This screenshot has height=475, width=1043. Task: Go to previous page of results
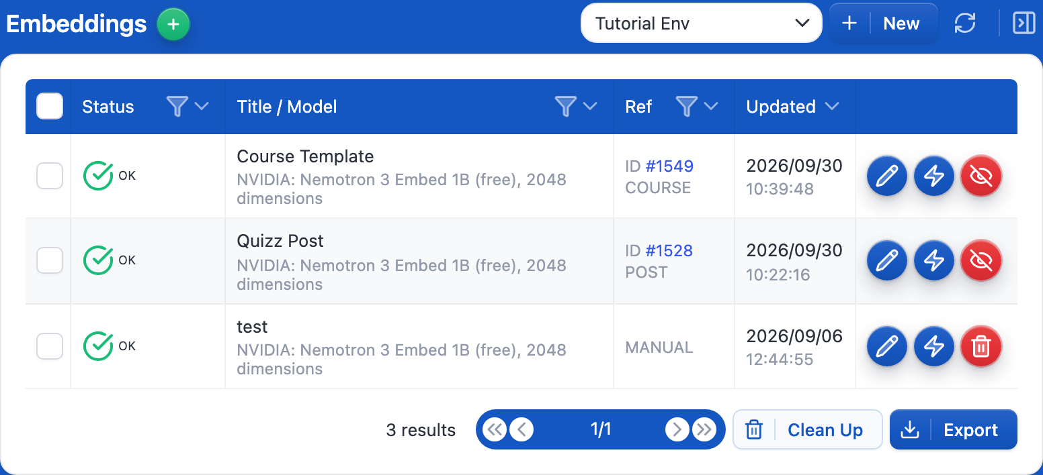(521, 429)
